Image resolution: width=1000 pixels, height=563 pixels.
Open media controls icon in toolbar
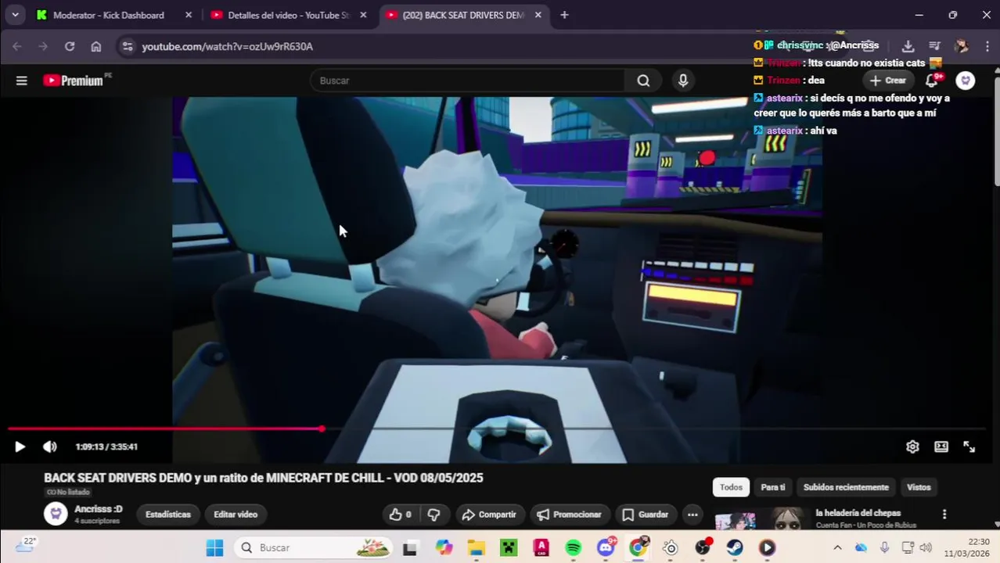934,46
